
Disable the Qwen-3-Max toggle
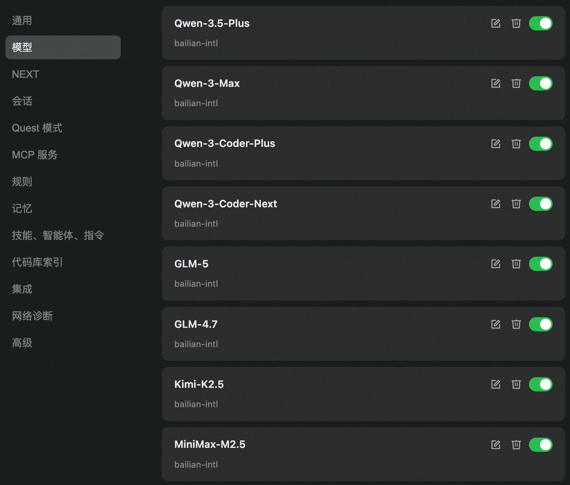coord(540,83)
